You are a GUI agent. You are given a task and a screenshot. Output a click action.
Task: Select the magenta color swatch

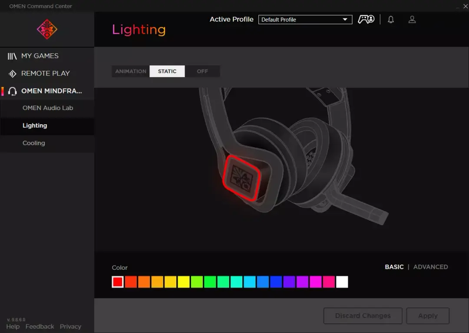coord(316,282)
